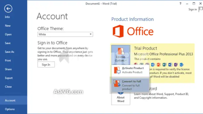The height and width of the screenshot is (114, 203).
Task: Click the Convert to Full icon
Action: tap(117, 83)
